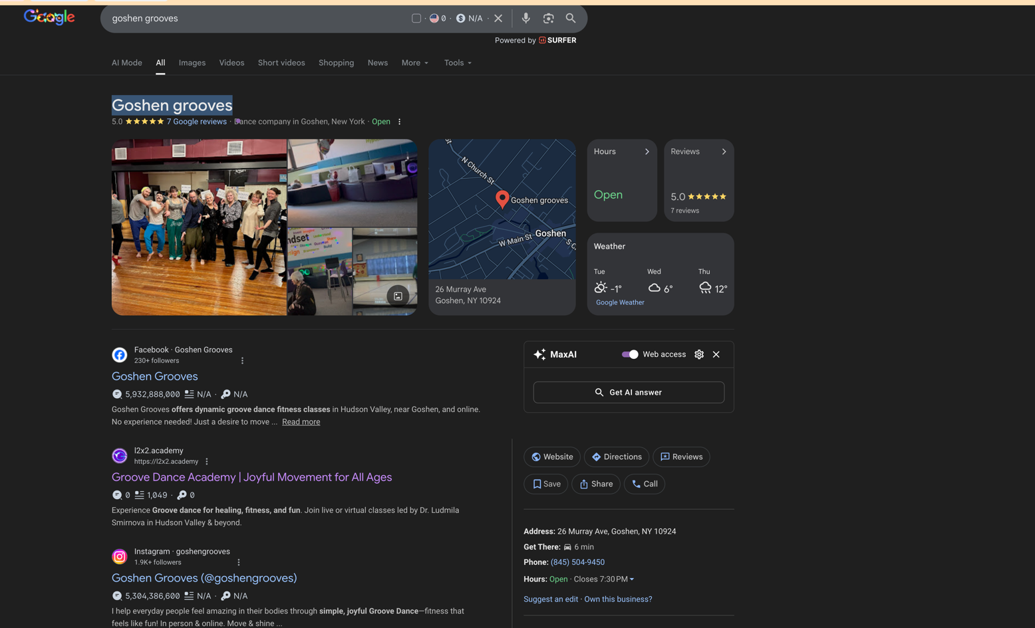Image resolution: width=1035 pixels, height=628 pixels.
Task: Click the Directions button
Action: click(x=617, y=457)
